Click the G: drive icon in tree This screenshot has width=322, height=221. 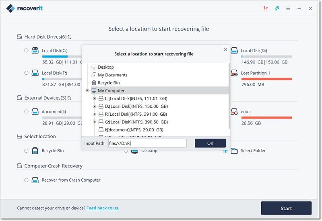click(x=101, y=122)
